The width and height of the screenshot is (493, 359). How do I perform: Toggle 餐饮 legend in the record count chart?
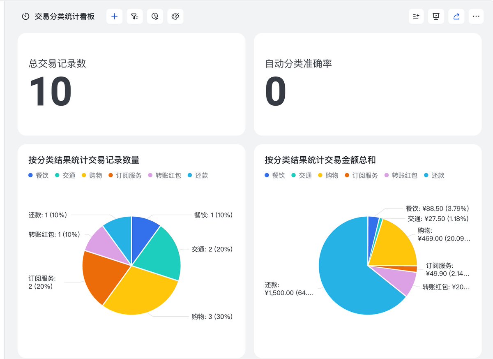click(x=39, y=175)
